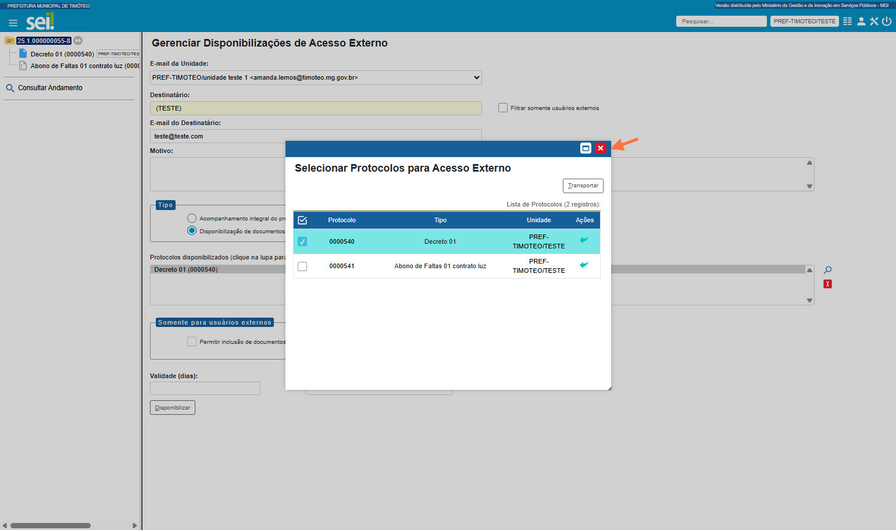Open the system configuration tools icon
The width and height of the screenshot is (896, 530).
[874, 22]
